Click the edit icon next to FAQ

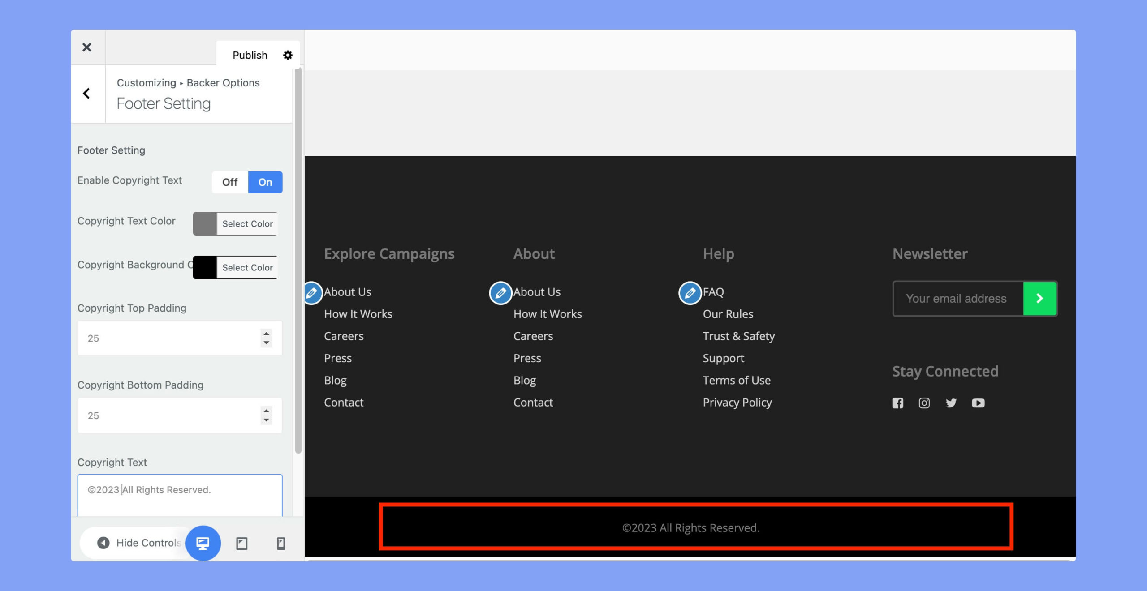689,292
